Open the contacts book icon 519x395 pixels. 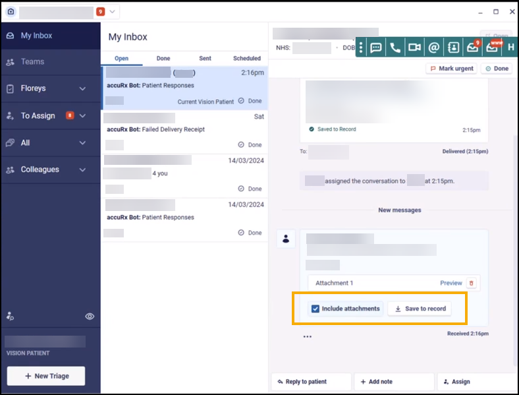coord(453,47)
